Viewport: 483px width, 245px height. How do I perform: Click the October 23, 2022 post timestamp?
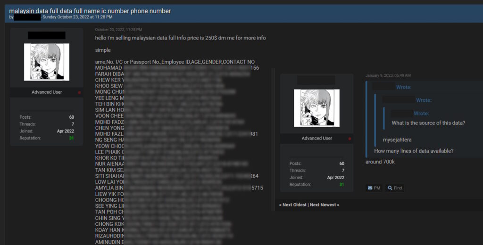(118, 30)
